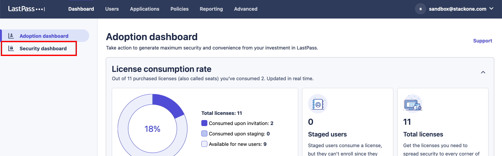Collapse the License consumption rate section
Screen dimensions: 502x156
pyautogui.click(x=483, y=72)
